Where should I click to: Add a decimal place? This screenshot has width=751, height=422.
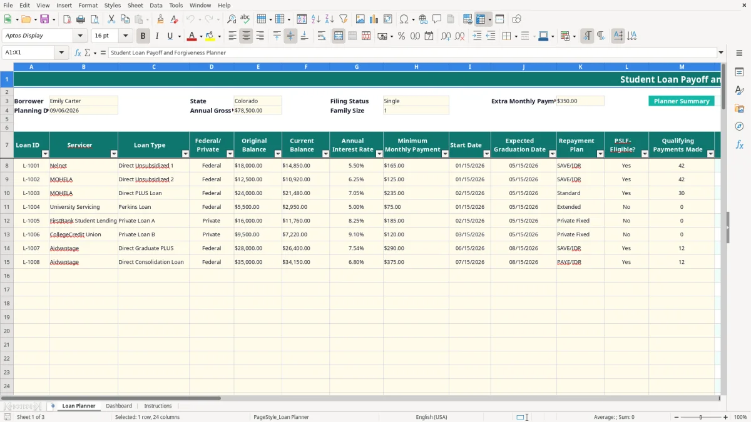pos(446,36)
